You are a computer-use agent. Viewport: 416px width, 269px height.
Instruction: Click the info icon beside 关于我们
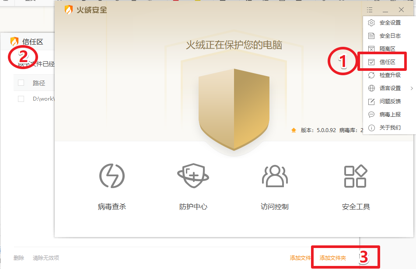[371, 128]
